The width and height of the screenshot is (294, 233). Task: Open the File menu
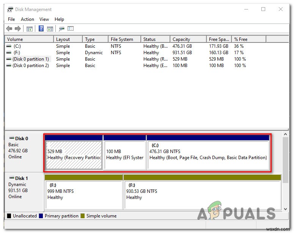(11, 19)
